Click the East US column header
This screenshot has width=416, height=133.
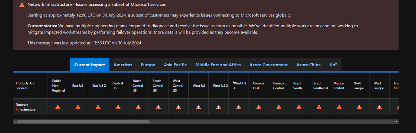click(x=78, y=86)
